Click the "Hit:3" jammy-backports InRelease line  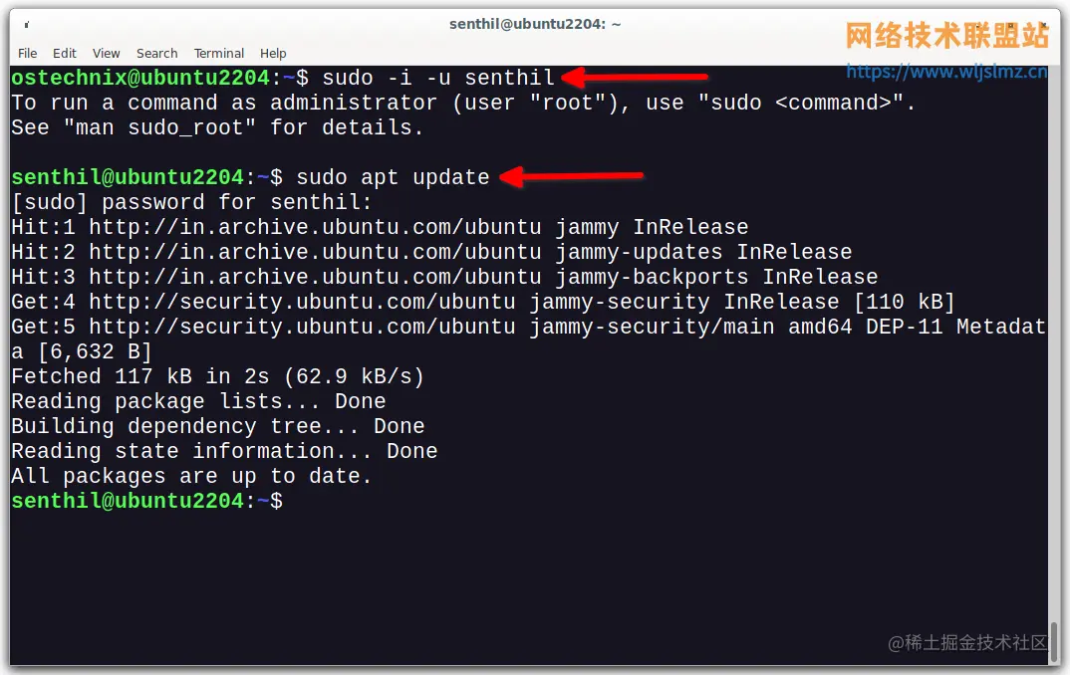(x=444, y=277)
